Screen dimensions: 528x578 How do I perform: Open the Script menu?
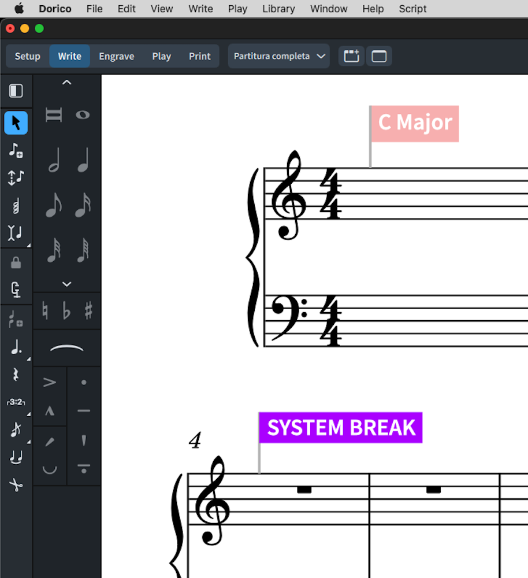[412, 9]
